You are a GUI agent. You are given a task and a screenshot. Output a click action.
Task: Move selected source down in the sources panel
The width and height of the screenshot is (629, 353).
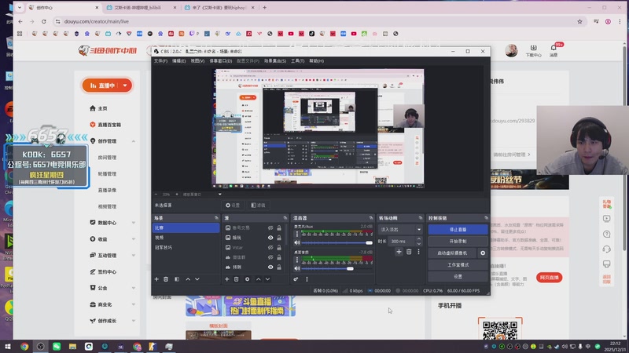(x=267, y=279)
